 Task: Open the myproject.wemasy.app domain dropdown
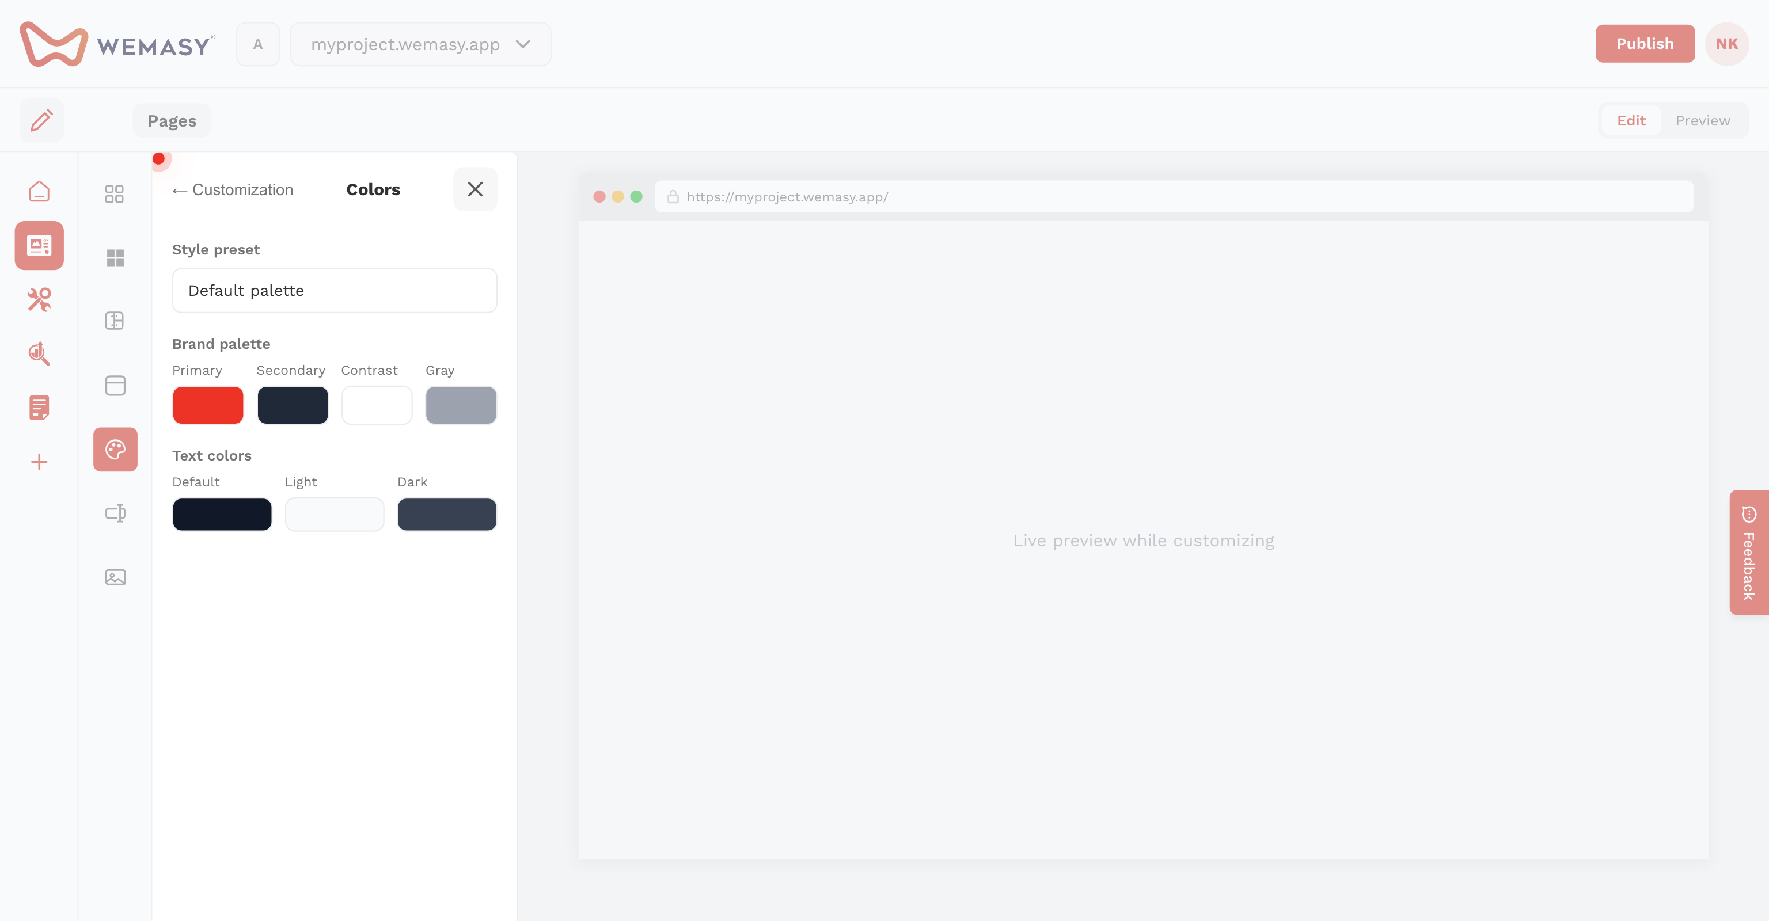click(420, 44)
